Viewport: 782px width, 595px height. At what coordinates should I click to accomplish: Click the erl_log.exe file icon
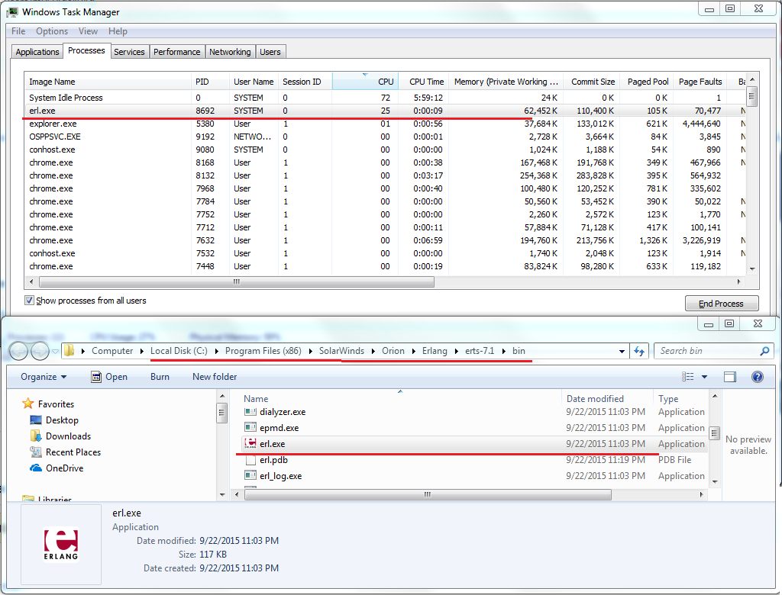coord(250,475)
